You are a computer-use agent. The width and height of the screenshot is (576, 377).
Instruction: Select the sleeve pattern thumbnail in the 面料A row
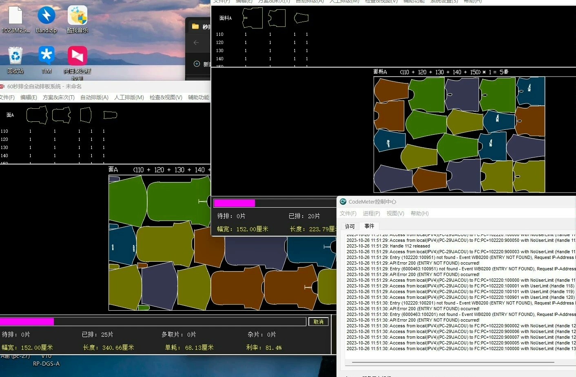pos(301,18)
